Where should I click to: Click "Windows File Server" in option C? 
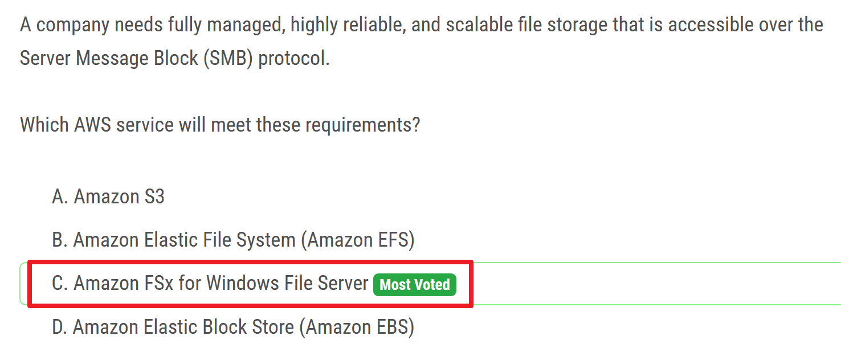click(x=287, y=284)
